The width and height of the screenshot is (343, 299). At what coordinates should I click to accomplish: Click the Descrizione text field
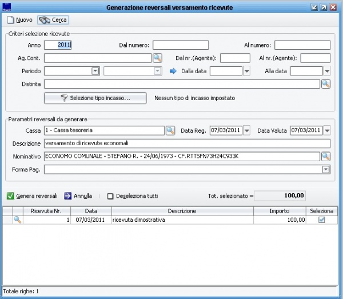(186, 143)
